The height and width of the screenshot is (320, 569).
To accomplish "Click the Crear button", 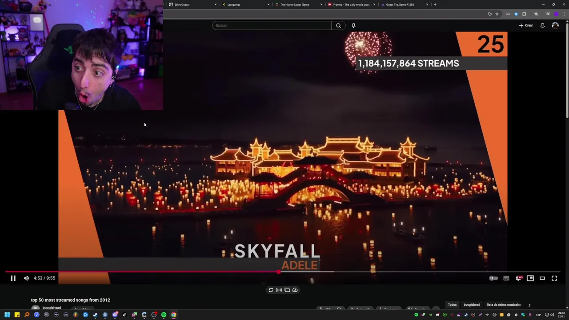I will pyautogui.click(x=526, y=25).
